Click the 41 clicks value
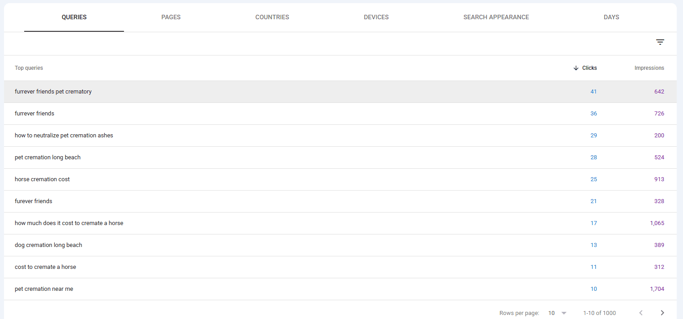Image resolution: width=683 pixels, height=319 pixels. pyautogui.click(x=593, y=92)
